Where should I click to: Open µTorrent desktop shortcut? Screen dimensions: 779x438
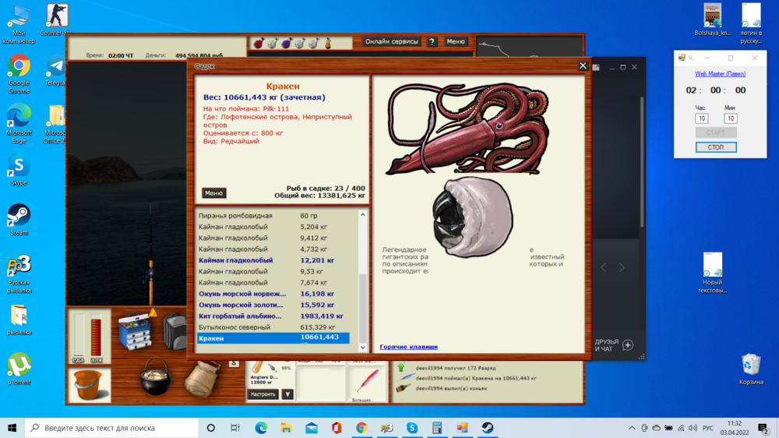pyautogui.click(x=19, y=369)
